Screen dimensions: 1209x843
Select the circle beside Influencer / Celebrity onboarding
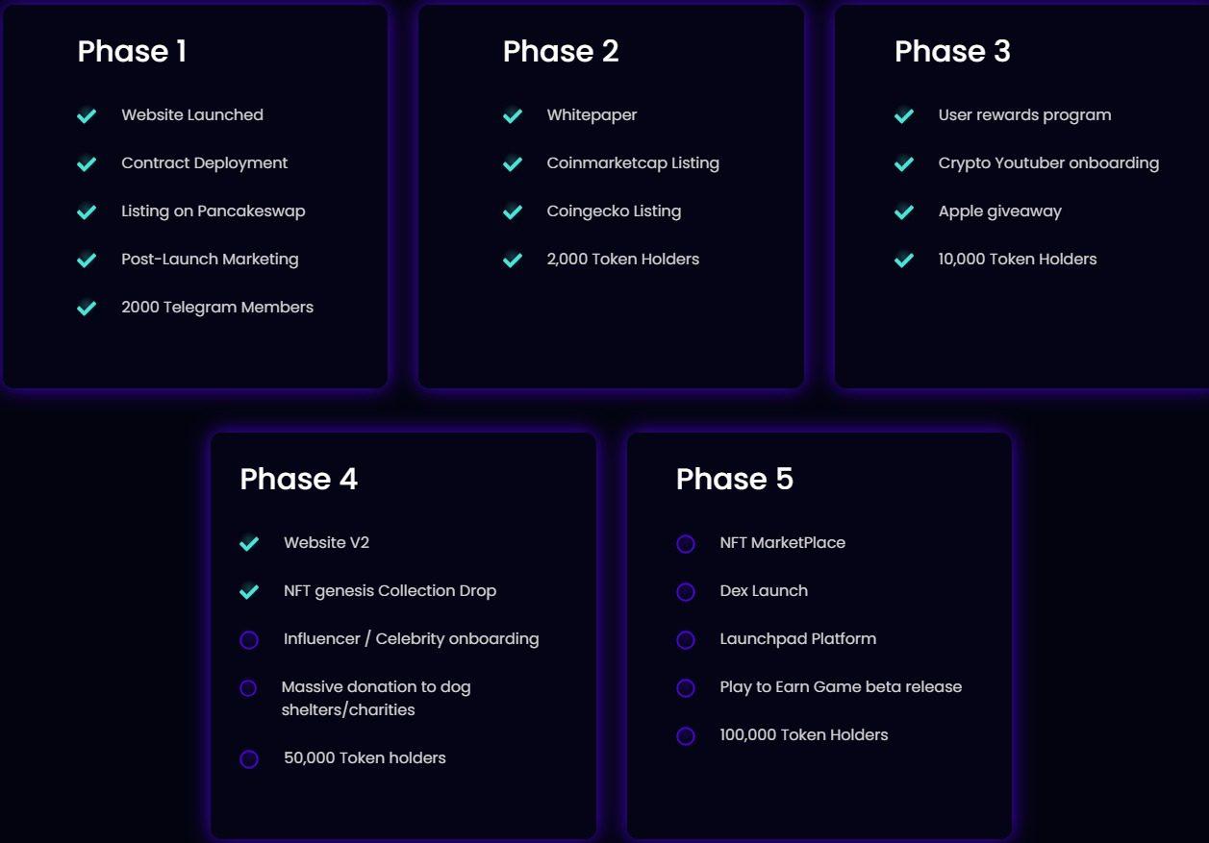(249, 640)
